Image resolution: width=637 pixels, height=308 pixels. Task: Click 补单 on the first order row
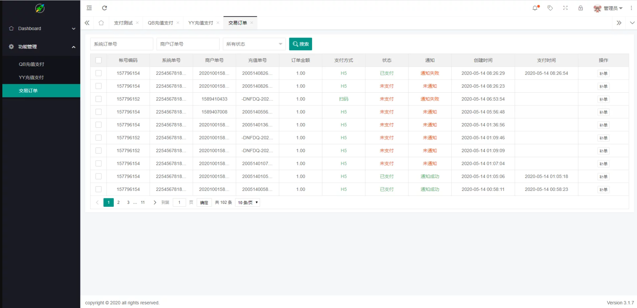[x=603, y=73]
